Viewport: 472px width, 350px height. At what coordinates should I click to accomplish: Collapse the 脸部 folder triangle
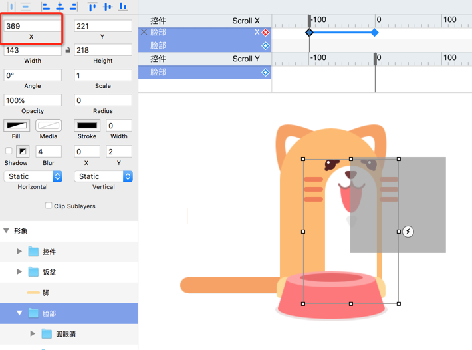point(19,313)
